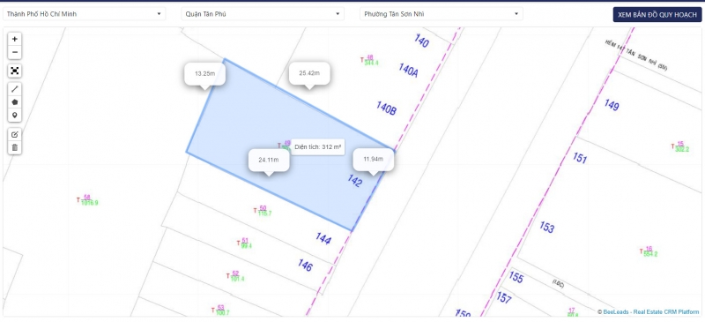The width and height of the screenshot is (705, 322).
Task: Select the draw line measurement tool
Action: [x=14, y=89]
